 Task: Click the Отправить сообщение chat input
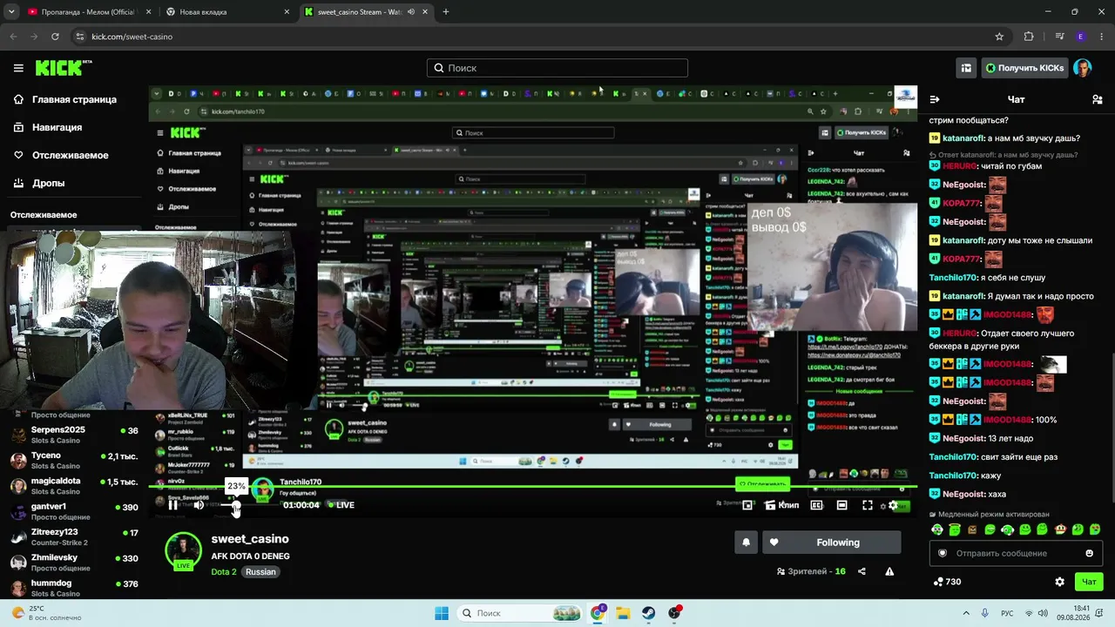pyautogui.click(x=1014, y=553)
